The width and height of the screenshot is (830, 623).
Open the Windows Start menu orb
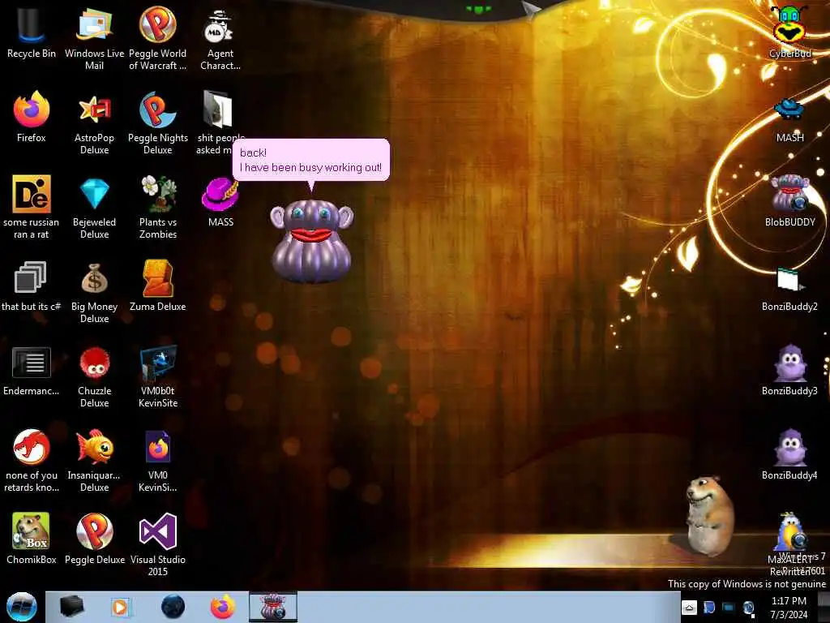pyautogui.click(x=21, y=607)
